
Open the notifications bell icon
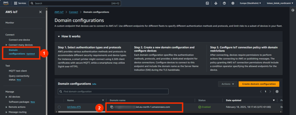click(x=216, y=3)
